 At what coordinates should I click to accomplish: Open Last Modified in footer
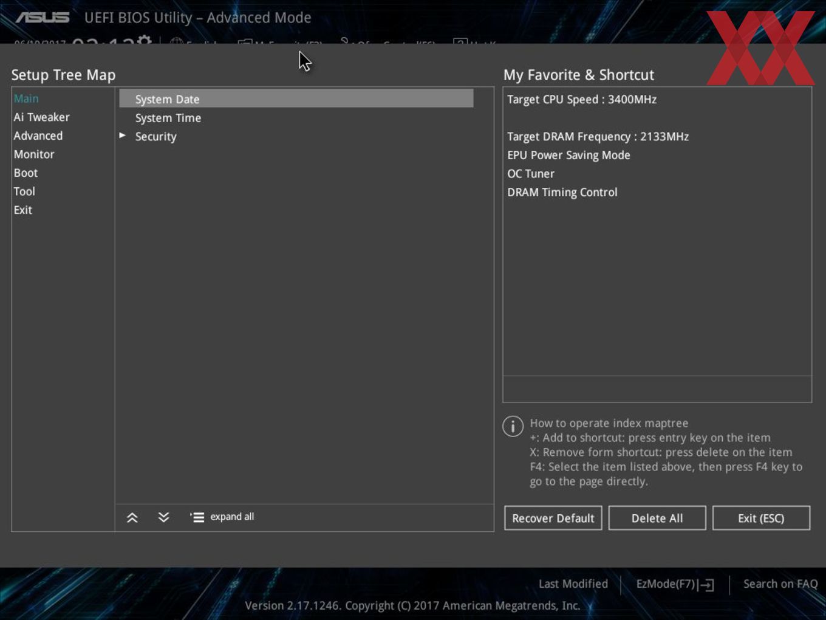573,584
